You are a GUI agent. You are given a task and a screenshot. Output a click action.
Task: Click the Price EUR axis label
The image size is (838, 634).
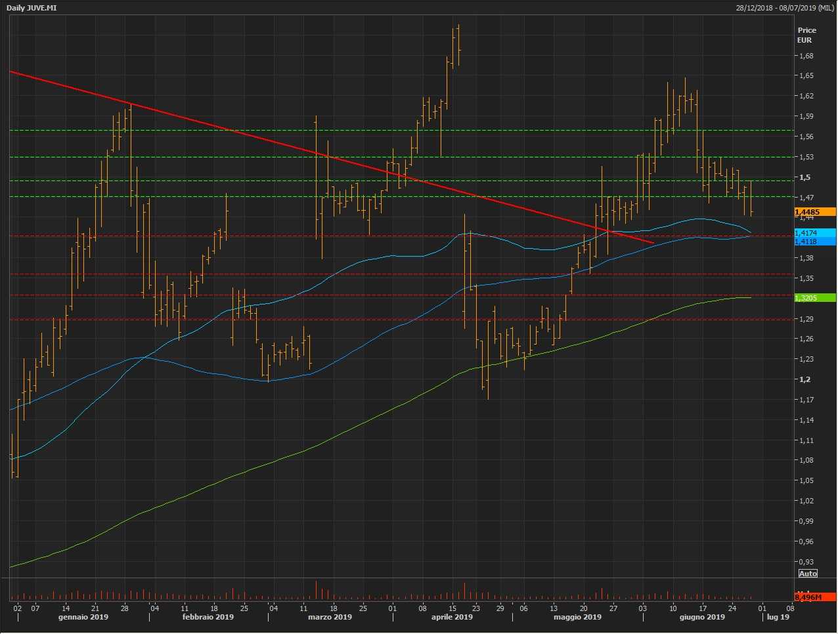pyautogui.click(x=806, y=35)
